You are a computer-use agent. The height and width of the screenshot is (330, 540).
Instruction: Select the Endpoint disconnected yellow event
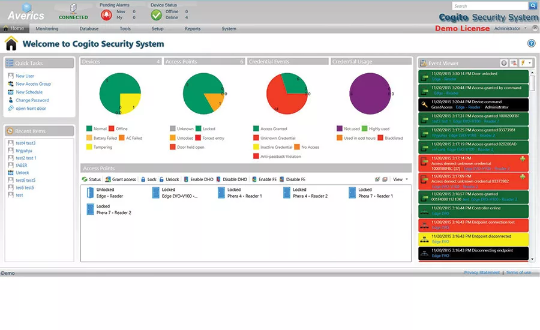coord(473,239)
